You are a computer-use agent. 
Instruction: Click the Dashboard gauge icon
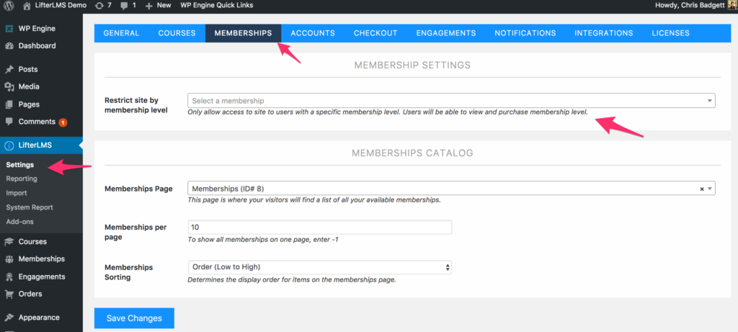9,46
